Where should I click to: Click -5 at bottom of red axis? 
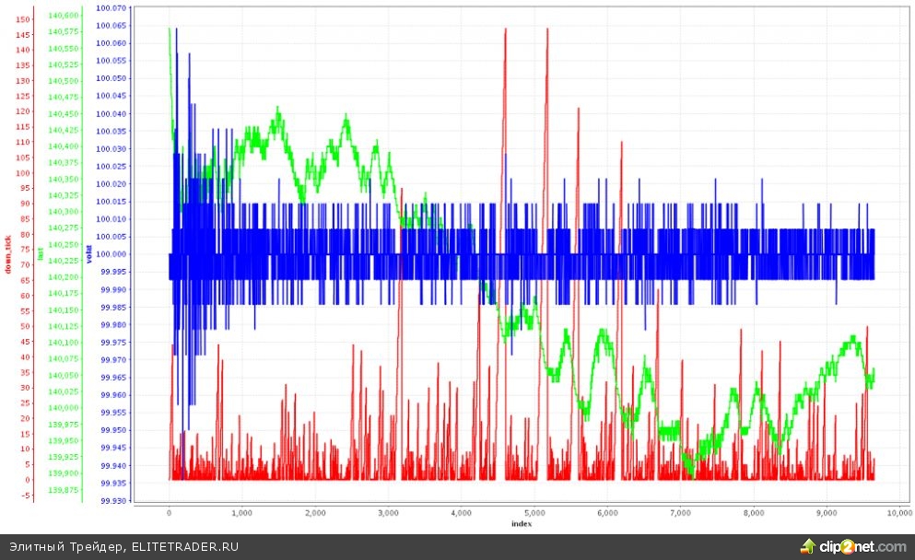(27, 496)
